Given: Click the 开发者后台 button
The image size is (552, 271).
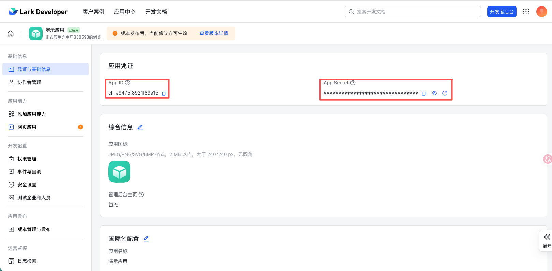Looking at the screenshot, I should [x=502, y=12].
